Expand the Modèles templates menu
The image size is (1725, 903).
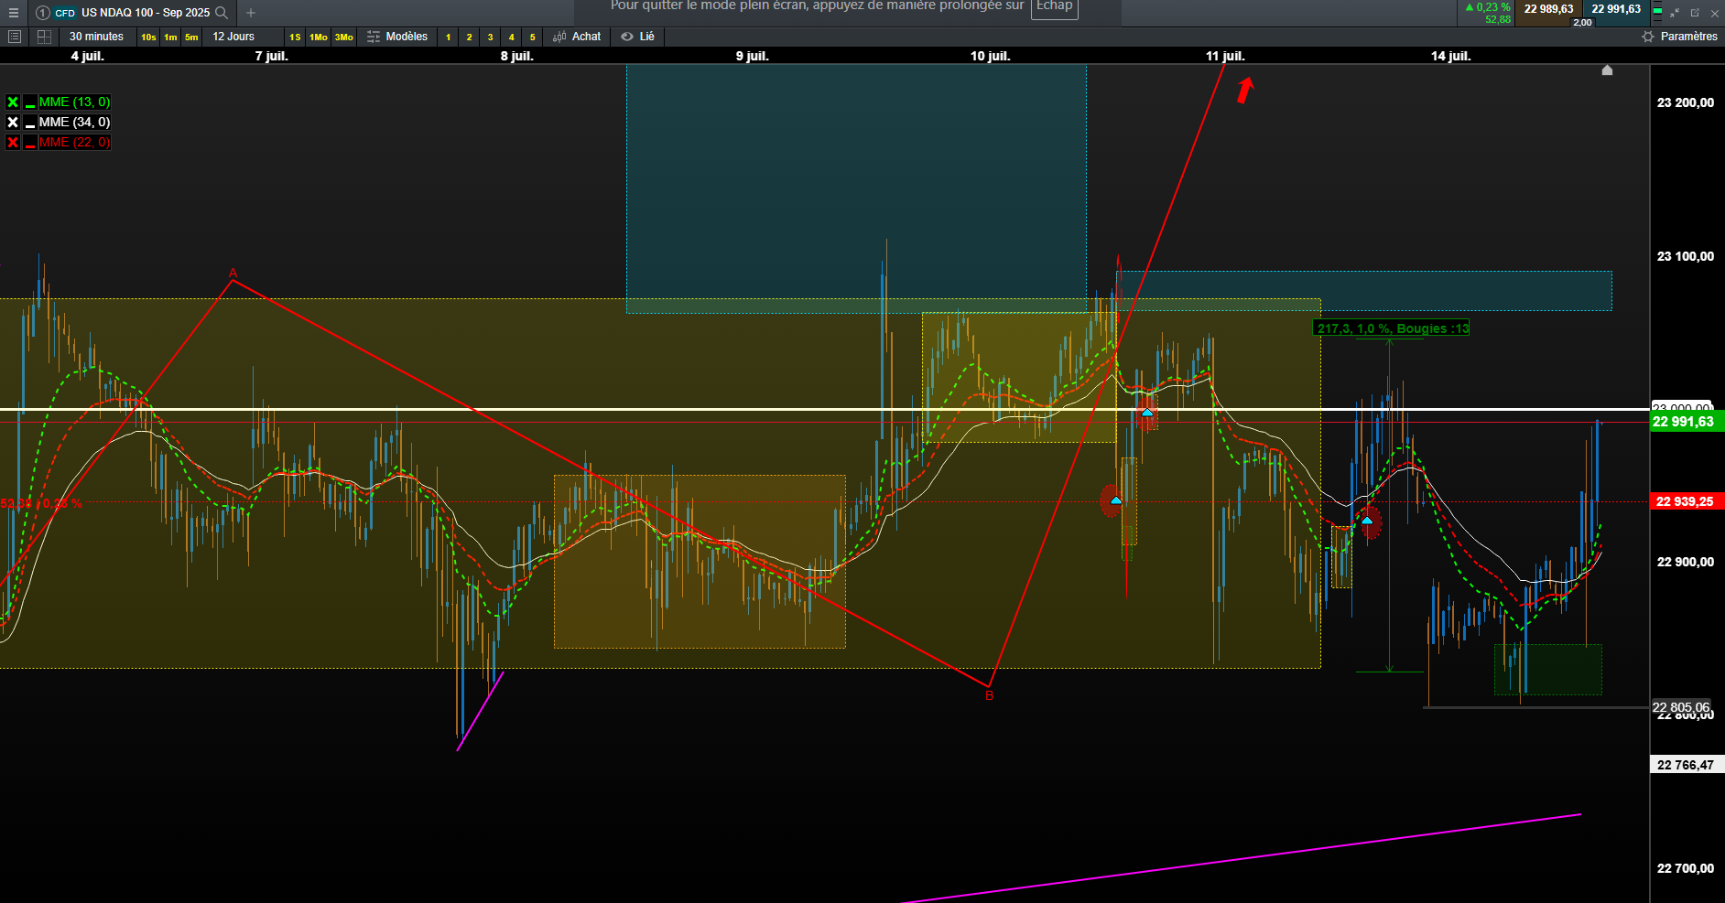click(x=397, y=37)
